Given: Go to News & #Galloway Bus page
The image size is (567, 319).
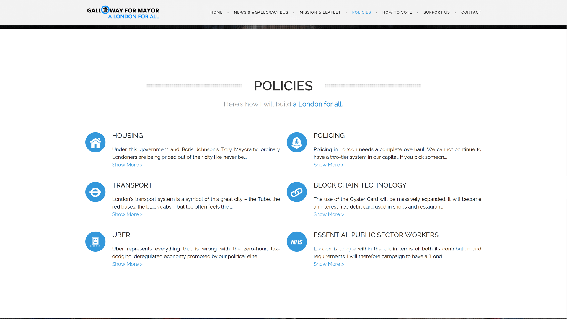Looking at the screenshot, I should pyautogui.click(x=261, y=12).
